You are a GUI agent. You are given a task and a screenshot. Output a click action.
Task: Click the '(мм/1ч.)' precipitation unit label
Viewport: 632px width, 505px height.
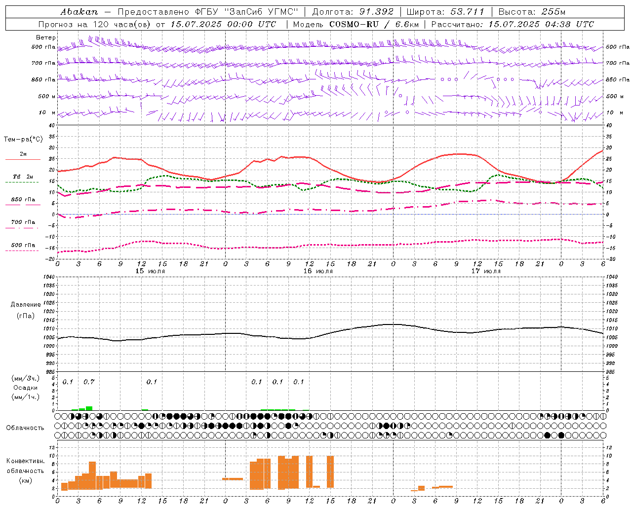[x=26, y=397]
